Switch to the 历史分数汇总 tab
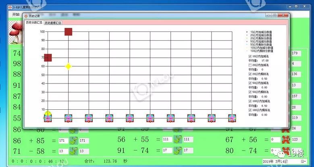Image resolution: width=314 pixels, height=167 pixels. [34, 23]
